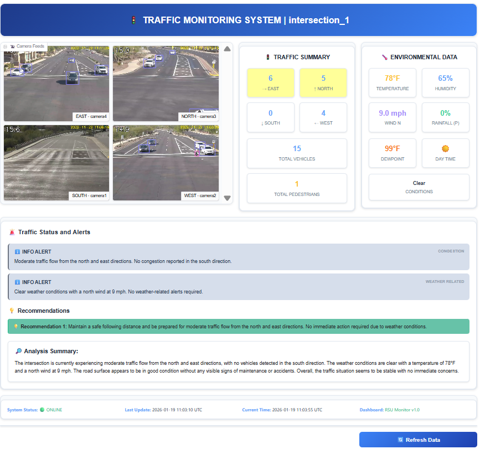Click the TOTAL VEHICLES counter card

(x=297, y=153)
